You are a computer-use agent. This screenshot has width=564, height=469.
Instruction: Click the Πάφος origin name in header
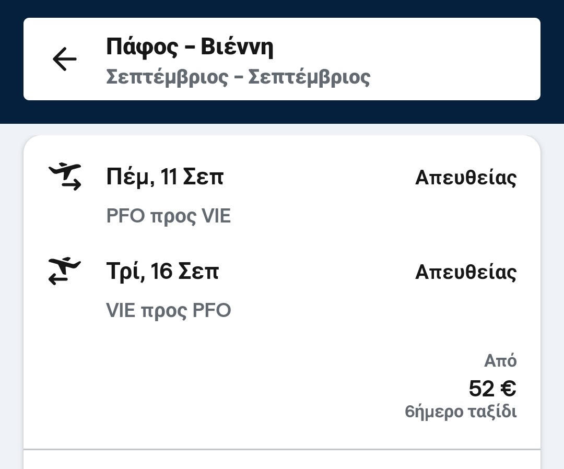point(142,47)
